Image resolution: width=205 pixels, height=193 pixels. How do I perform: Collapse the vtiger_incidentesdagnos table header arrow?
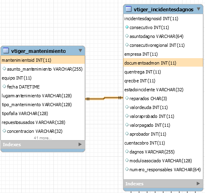point(199,9)
